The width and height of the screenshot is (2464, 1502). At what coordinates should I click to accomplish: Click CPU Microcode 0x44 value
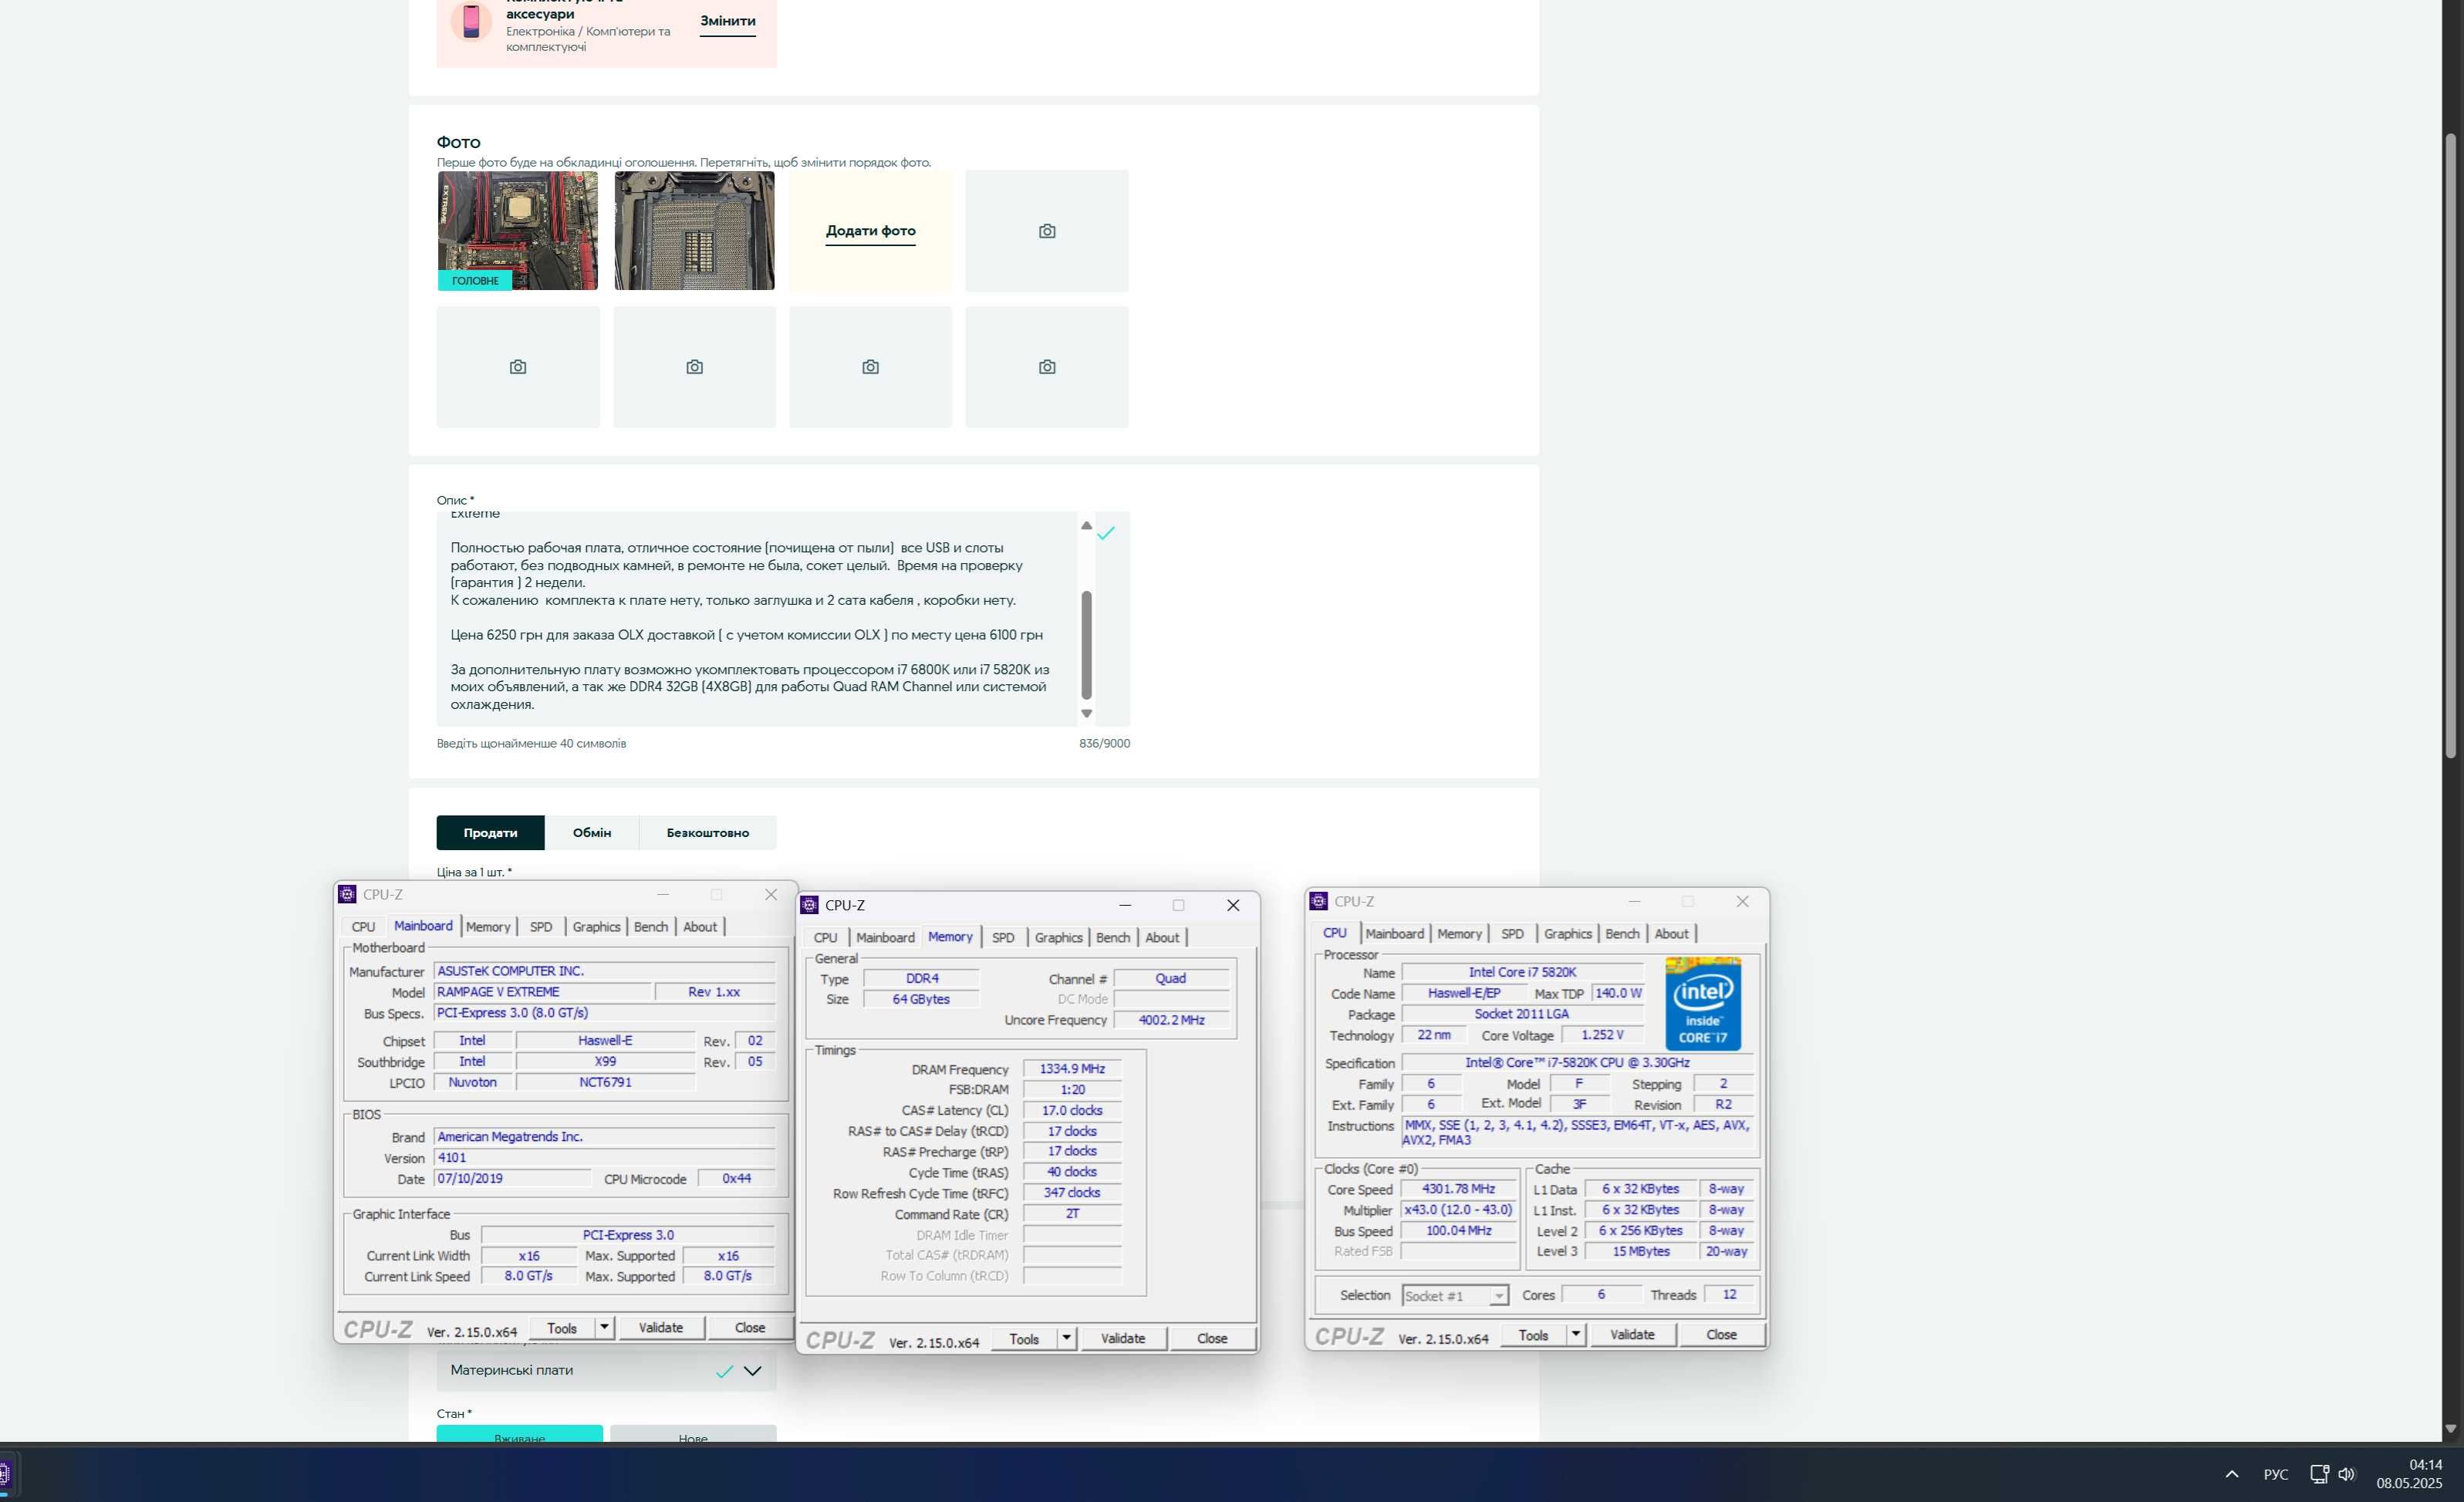[x=736, y=1179]
